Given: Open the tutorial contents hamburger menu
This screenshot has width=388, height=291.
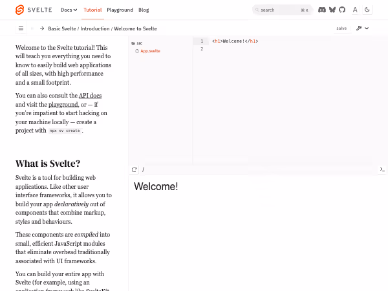Looking at the screenshot, I should (x=21, y=28).
